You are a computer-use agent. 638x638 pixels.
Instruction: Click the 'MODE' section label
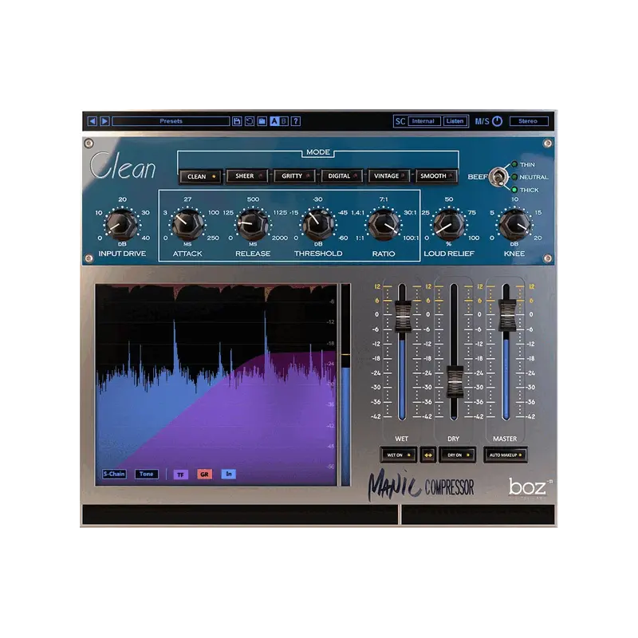(318, 152)
